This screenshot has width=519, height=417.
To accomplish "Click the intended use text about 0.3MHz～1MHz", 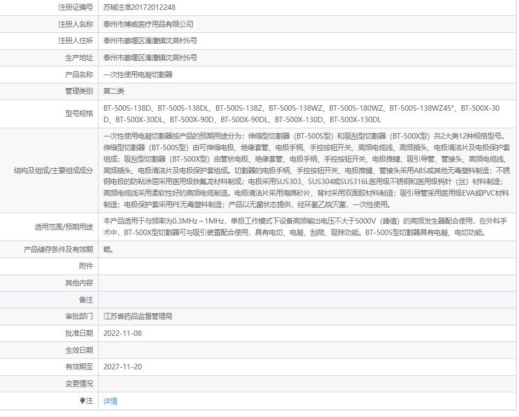I will click(305, 226).
